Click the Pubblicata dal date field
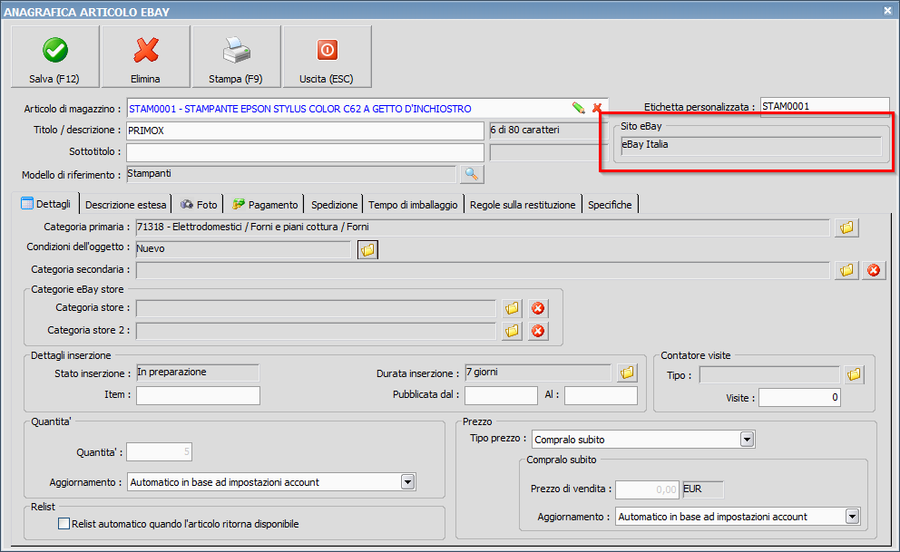The image size is (900, 552). click(x=501, y=395)
